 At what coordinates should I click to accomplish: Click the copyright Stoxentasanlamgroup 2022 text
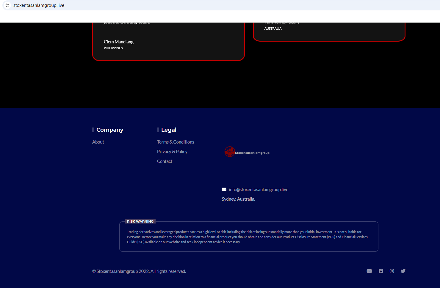139,271
